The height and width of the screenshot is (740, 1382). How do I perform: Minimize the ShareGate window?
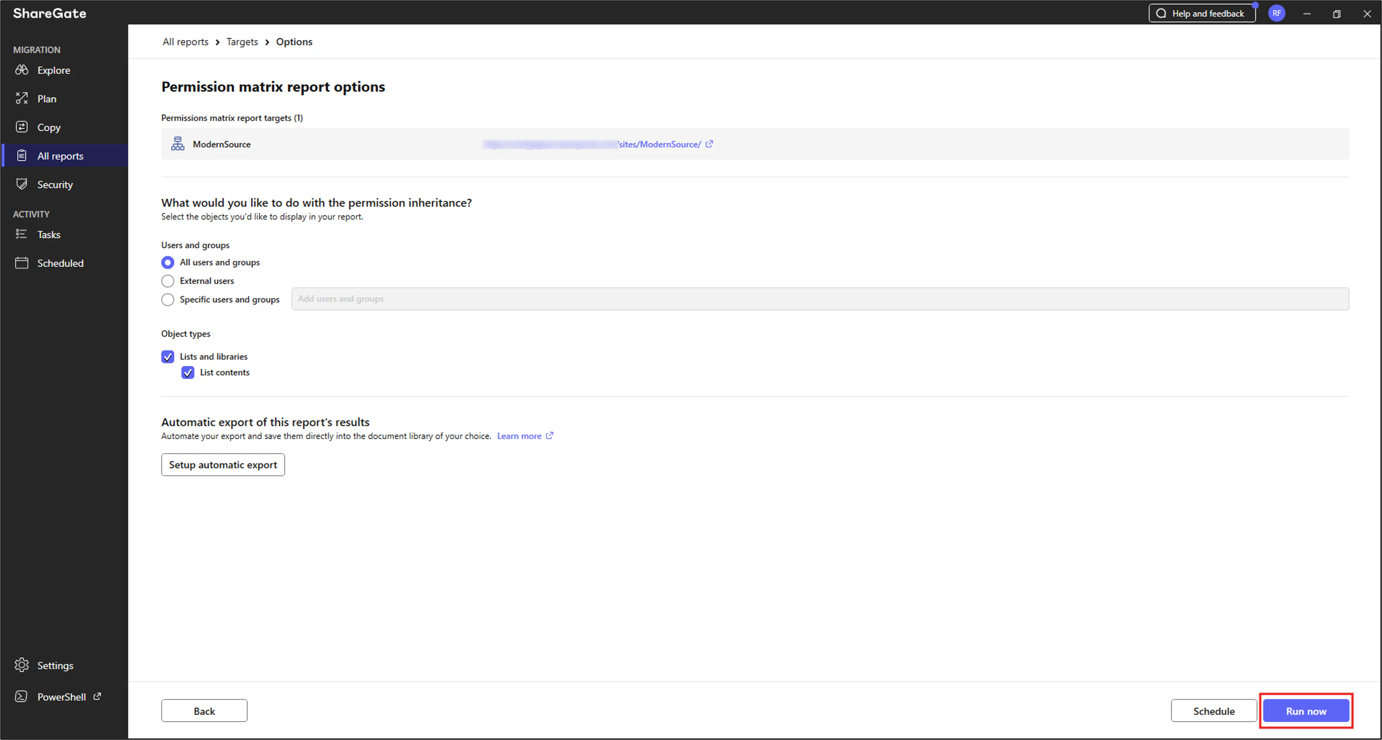point(1307,14)
